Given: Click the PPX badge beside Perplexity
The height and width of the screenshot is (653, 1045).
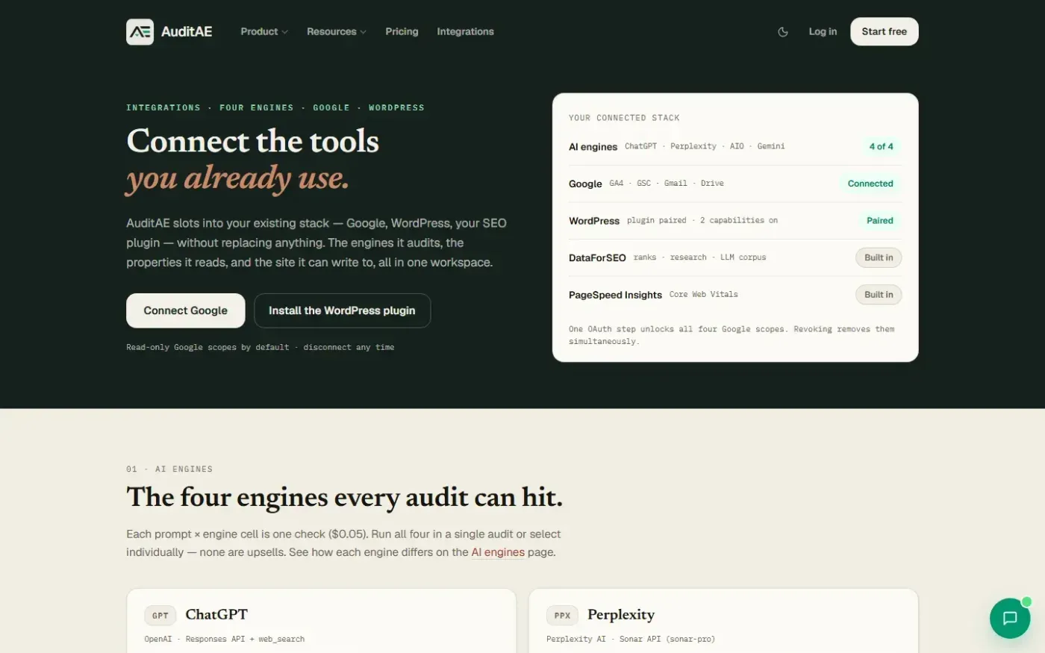Looking at the screenshot, I should (x=562, y=616).
